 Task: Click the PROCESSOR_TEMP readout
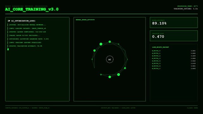click(187, 6)
